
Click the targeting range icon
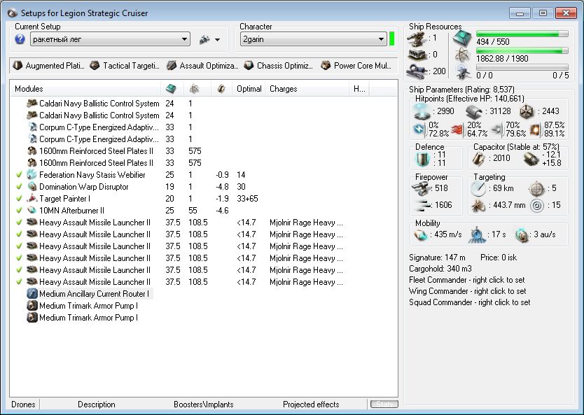478,188
